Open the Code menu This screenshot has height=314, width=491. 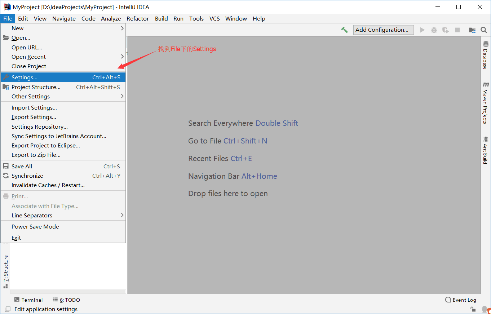(88, 19)
